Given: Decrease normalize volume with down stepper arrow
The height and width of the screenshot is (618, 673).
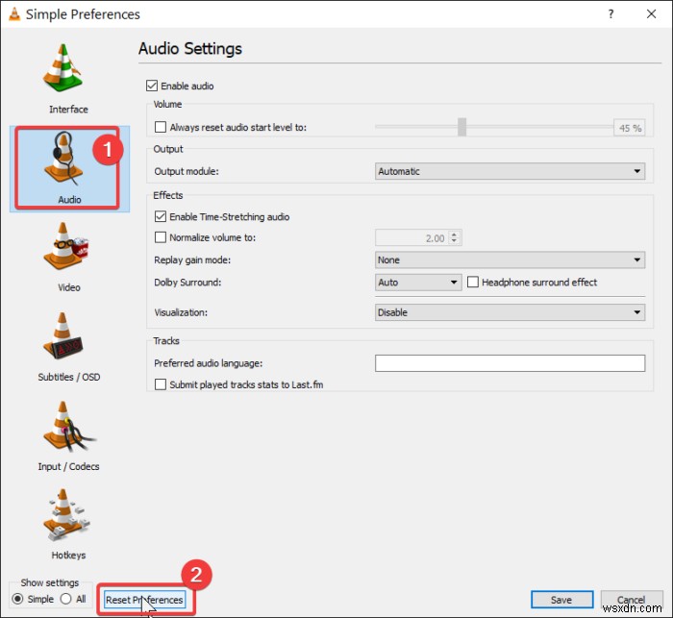Looking at the screenshot, I should (454, 241).
